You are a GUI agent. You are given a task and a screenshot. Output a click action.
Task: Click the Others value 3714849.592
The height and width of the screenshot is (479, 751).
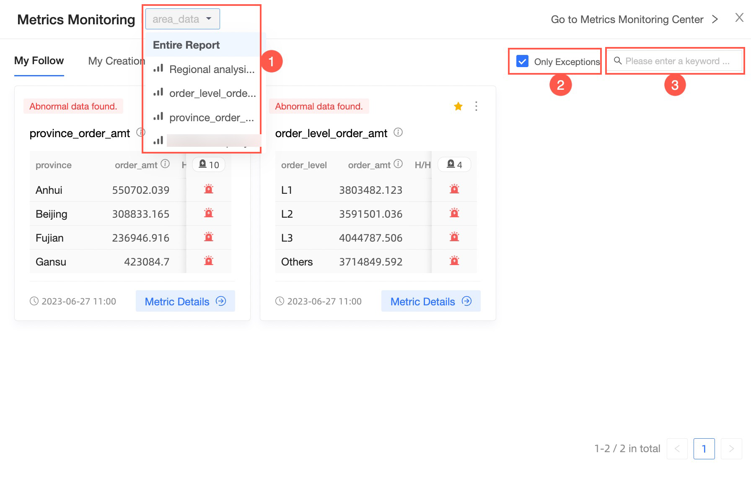click(x=370, y=262)
